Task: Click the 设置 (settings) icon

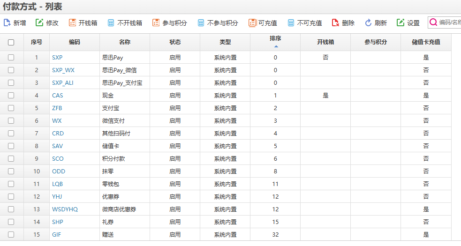Action: pos(401,22)
